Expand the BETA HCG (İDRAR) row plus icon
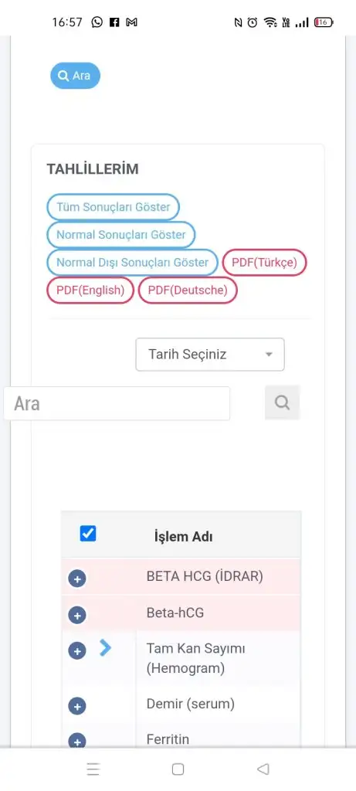Image resolution: width=356 pixels, height=791 pixels. [77, 579]
